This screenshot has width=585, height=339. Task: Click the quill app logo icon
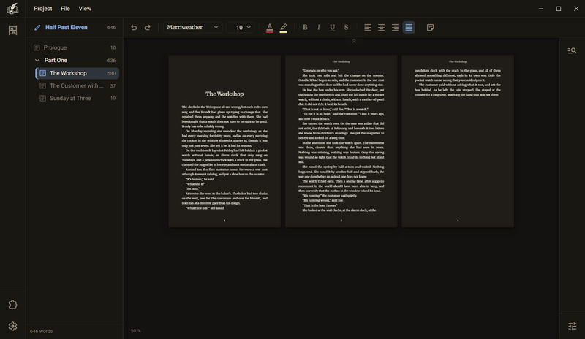coord(12,9)
